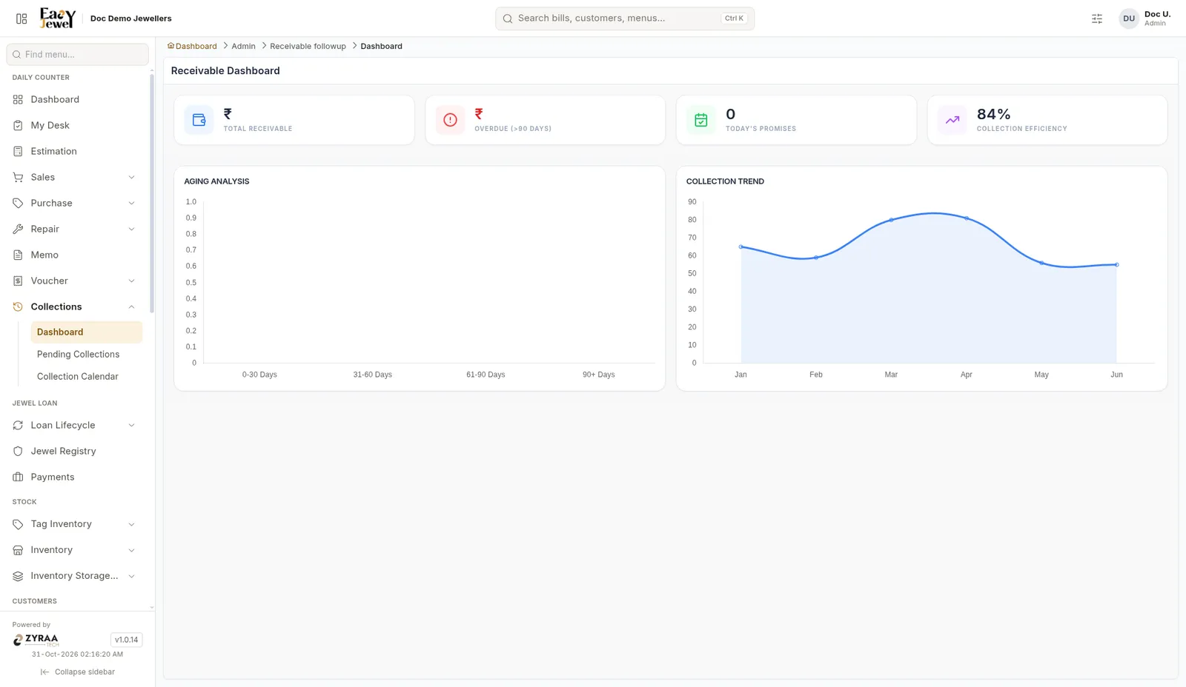Click the Payments briefcase icon

(18, 477)
